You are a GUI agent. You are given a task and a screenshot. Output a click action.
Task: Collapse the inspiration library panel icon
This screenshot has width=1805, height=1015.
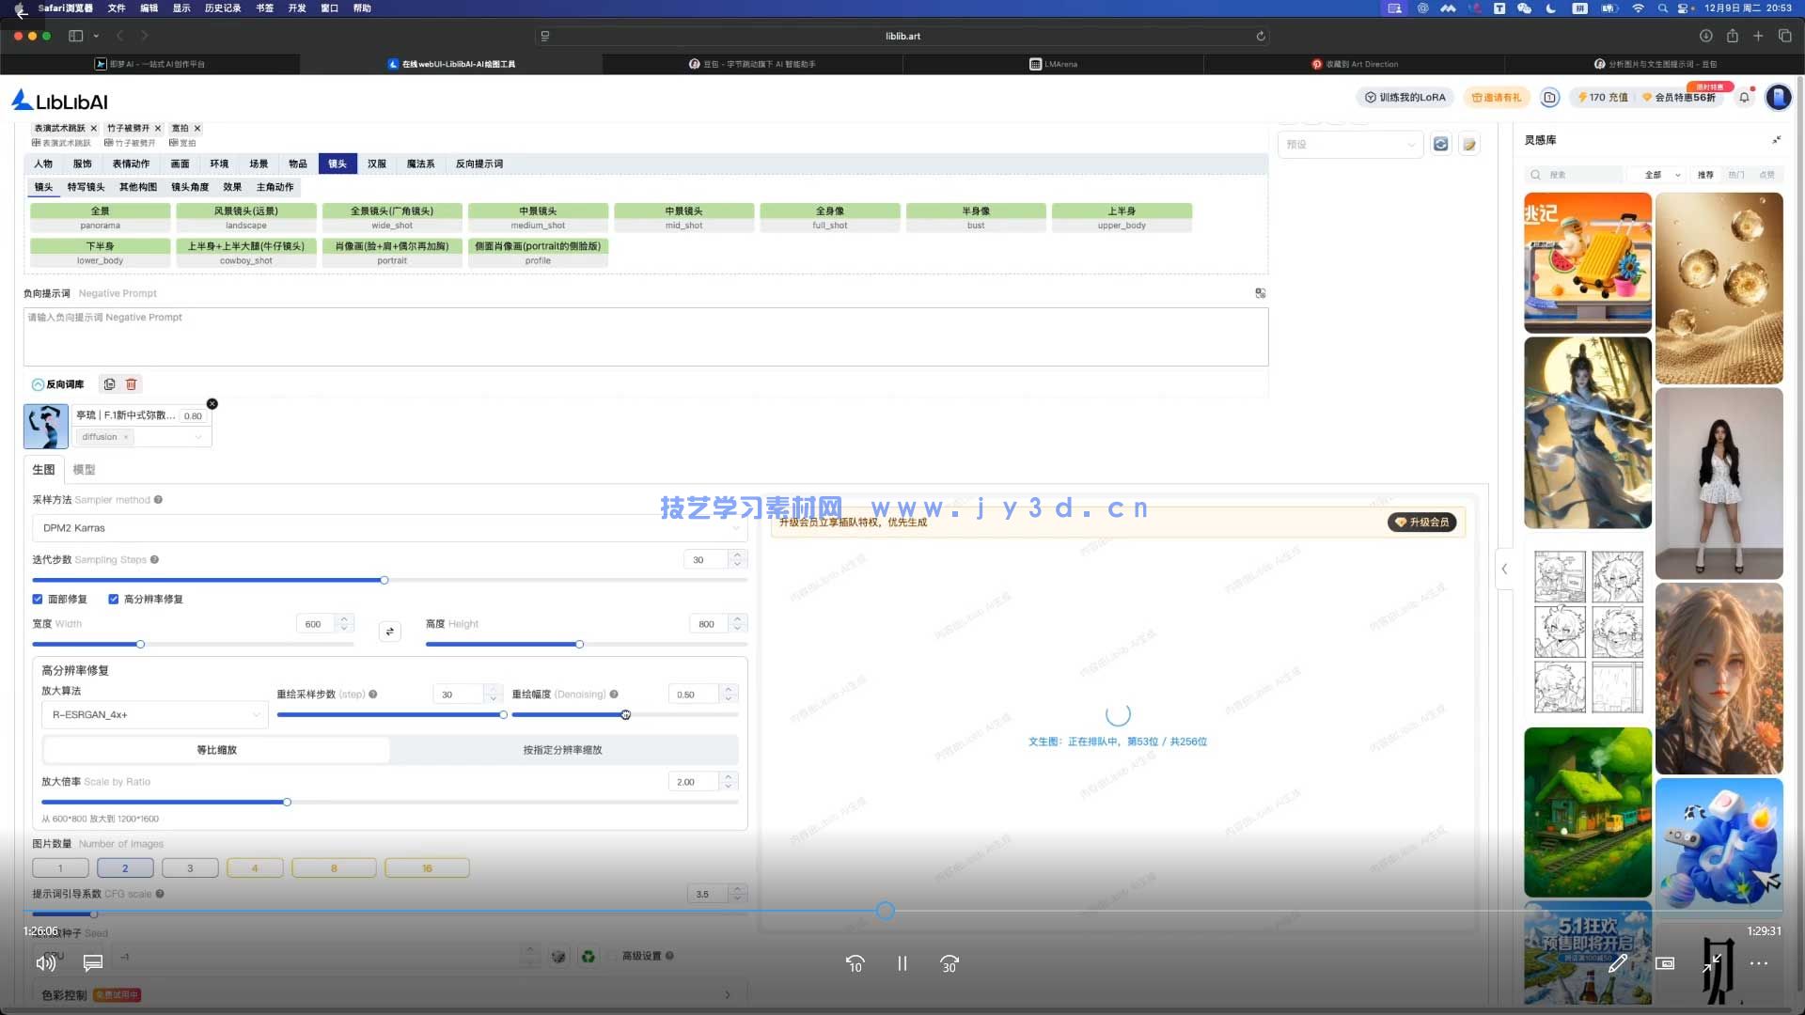pyautogui.click(x=1776, y=140)
